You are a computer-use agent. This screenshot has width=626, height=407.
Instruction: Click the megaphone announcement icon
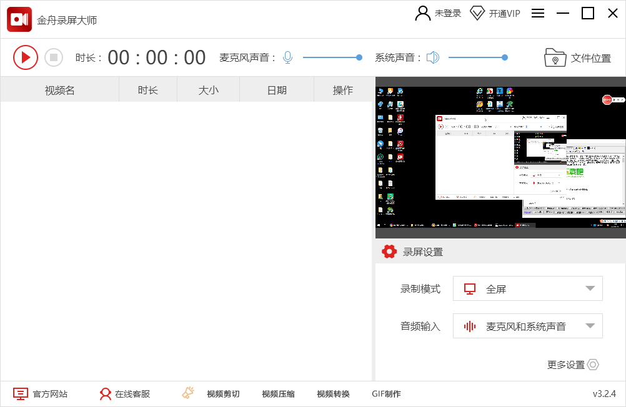click(188, 393)
